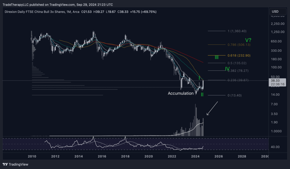Screen dimensions: 290x169
Task: Click the 2024 label on time axis
Action: [x=195, y=156]
